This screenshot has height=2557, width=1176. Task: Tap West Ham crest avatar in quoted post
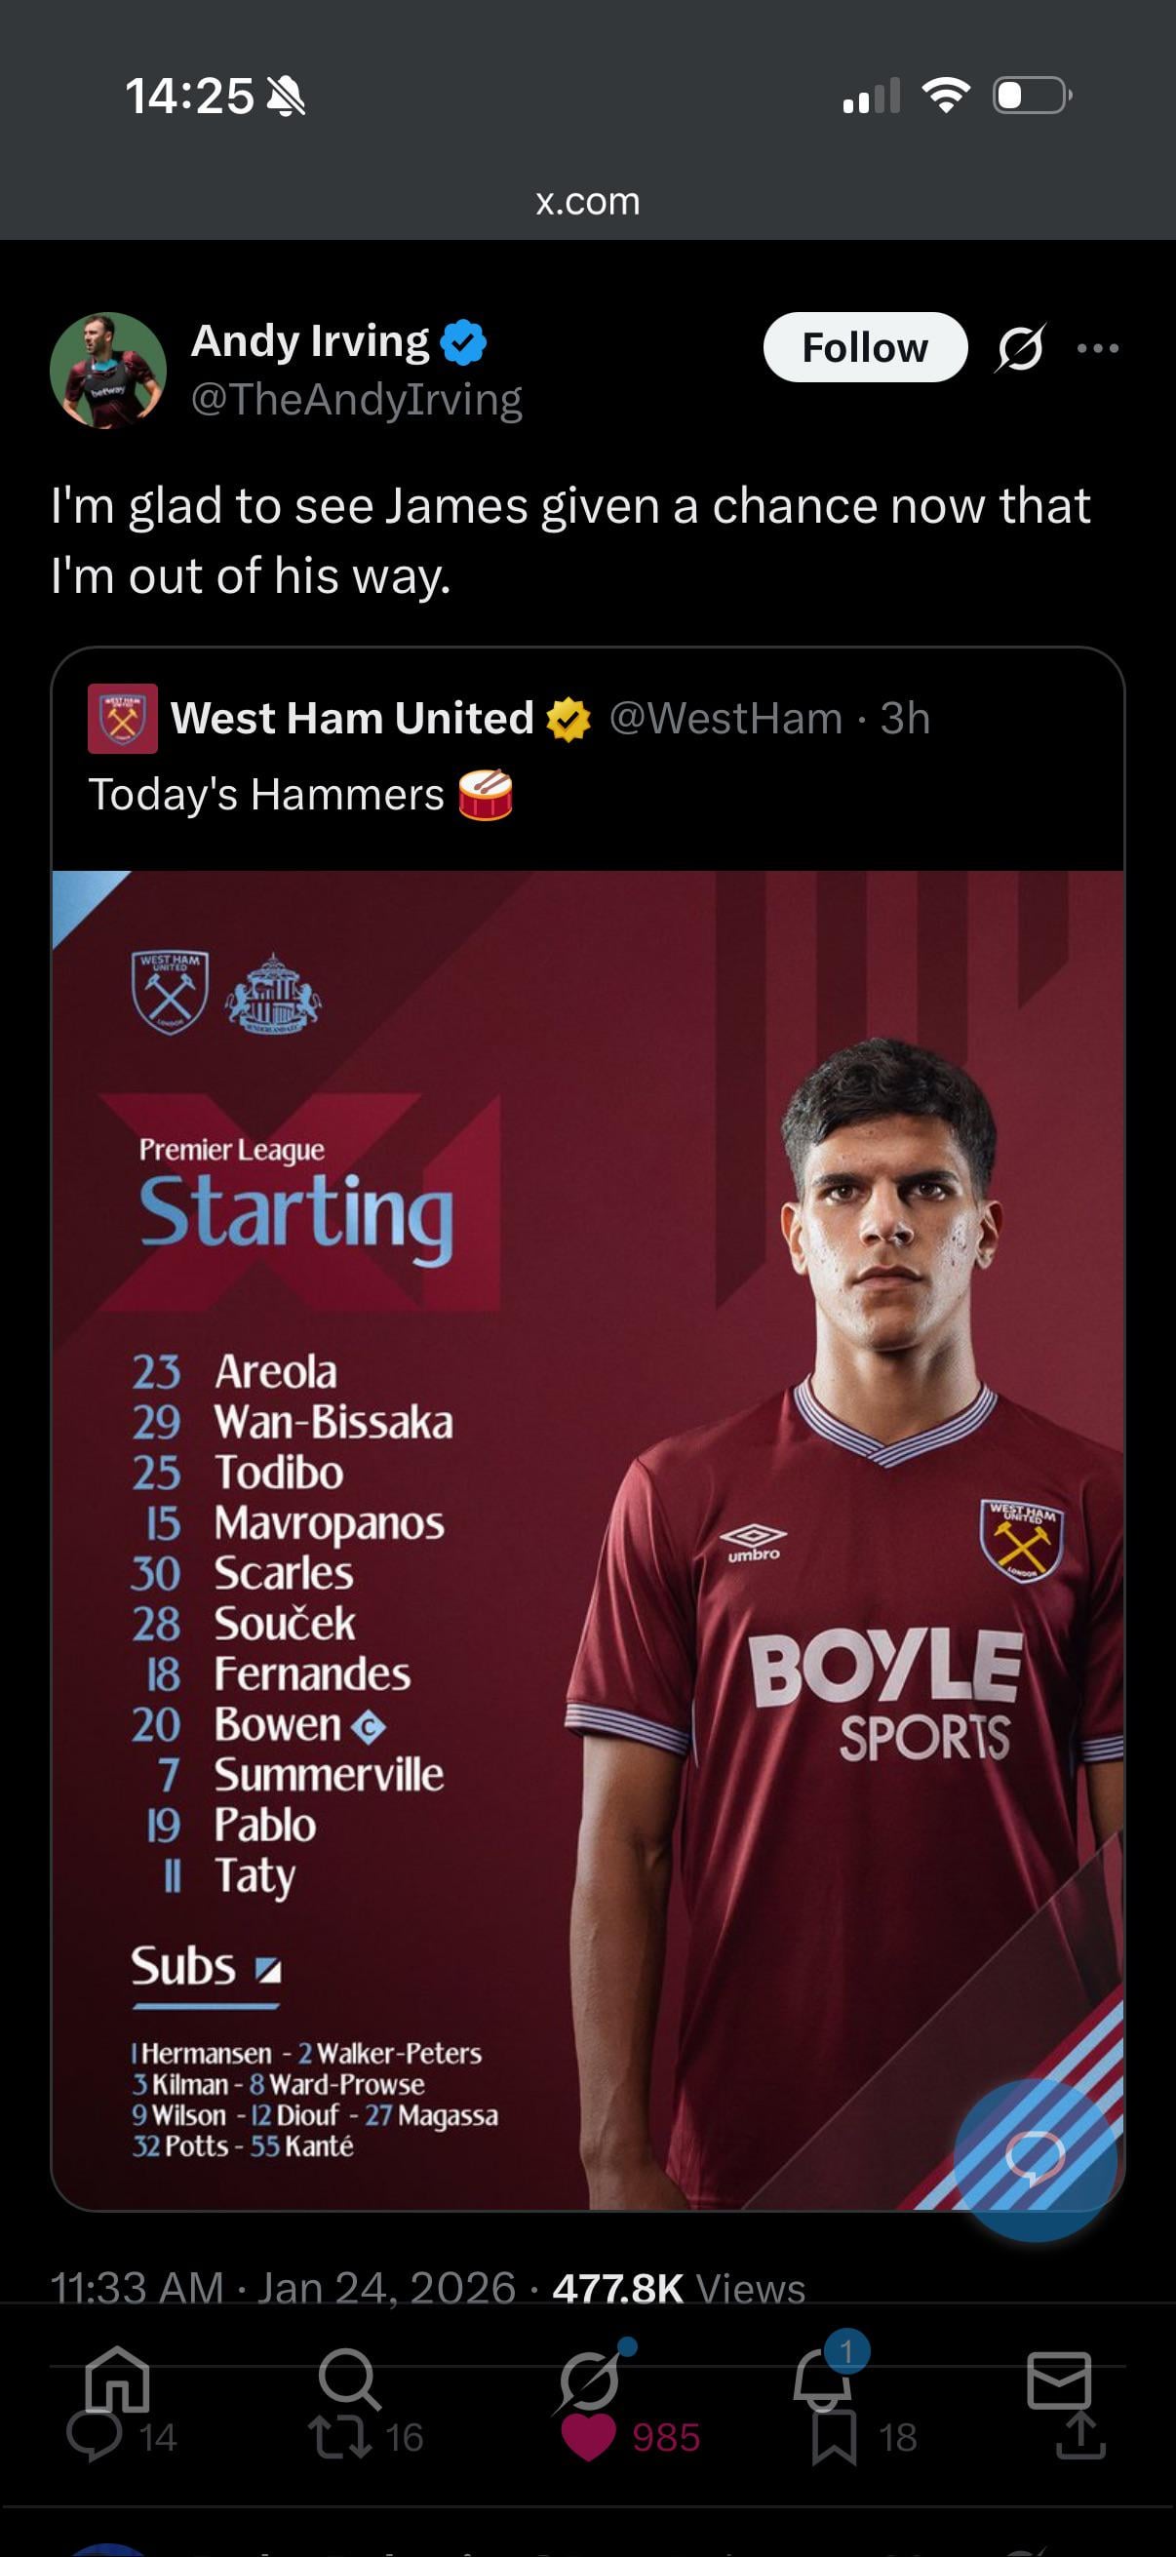pos(122,719)
